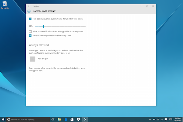Open the Store from taskbar
This screenshot has width=183, height=122.
point(72,120)
